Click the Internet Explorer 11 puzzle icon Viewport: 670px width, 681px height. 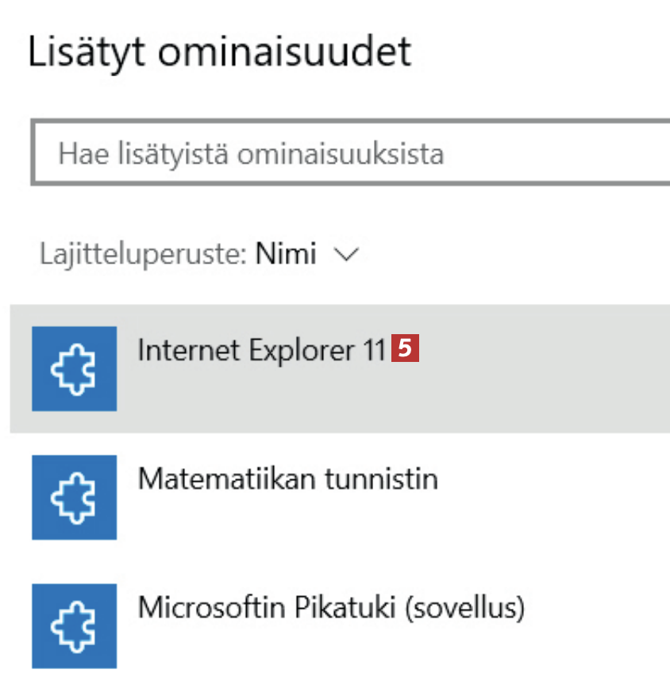74,368
